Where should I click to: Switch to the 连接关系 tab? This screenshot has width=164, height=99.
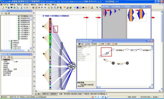click(46, 94)
